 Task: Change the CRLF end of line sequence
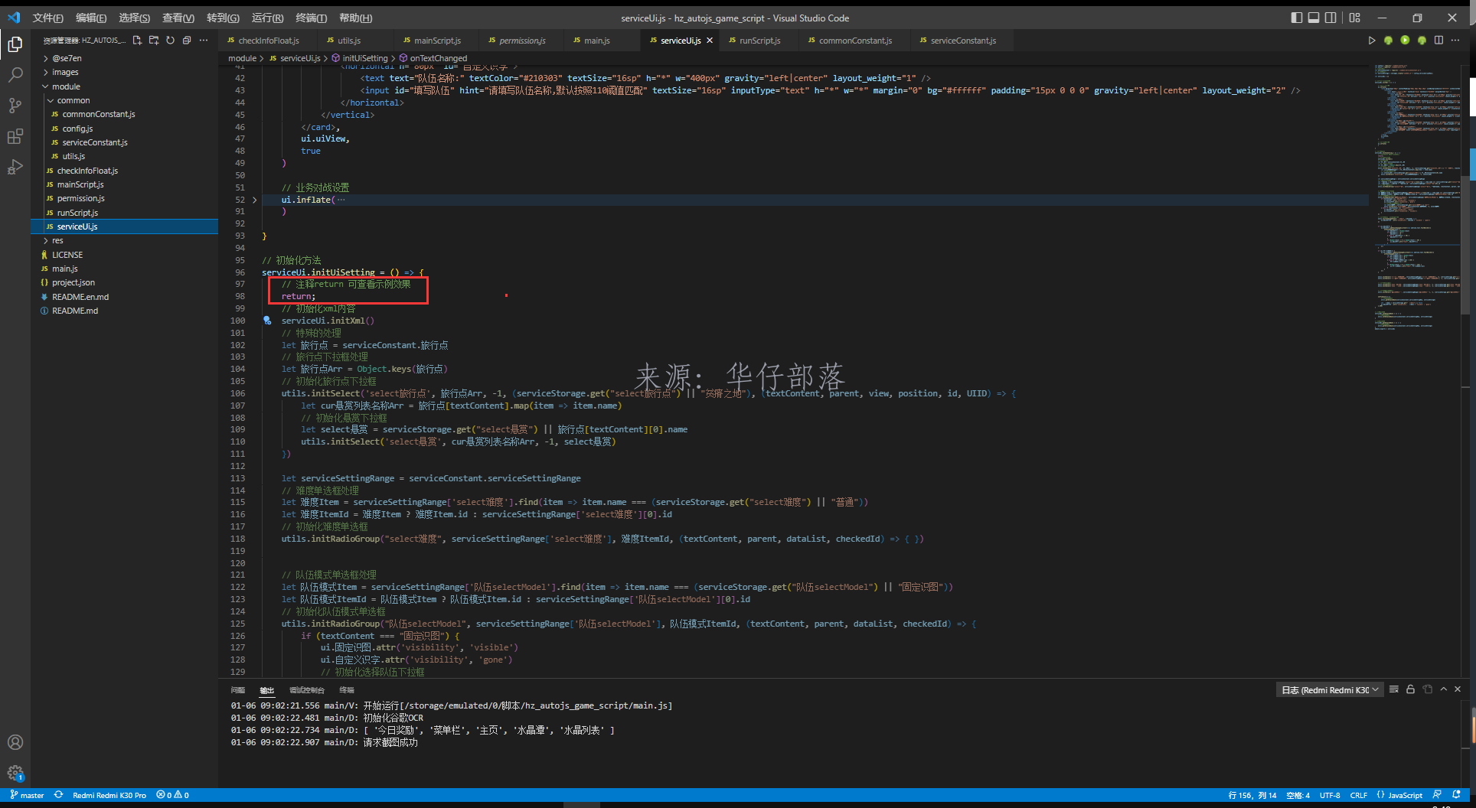coord(1358,795)
